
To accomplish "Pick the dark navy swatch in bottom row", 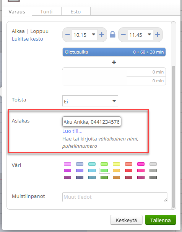I will pos(80,177).
